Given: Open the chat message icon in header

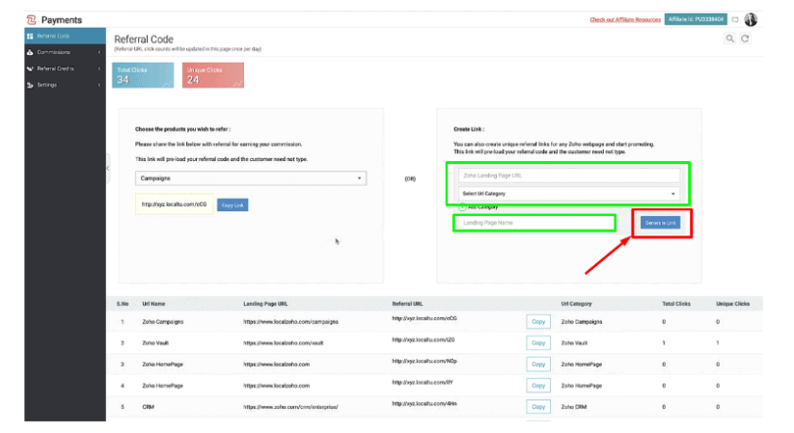Looking at the screenshot, I should tap(735, 19).
